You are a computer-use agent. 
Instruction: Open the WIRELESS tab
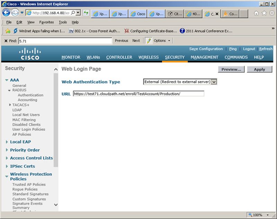click(x=149, y=57)
